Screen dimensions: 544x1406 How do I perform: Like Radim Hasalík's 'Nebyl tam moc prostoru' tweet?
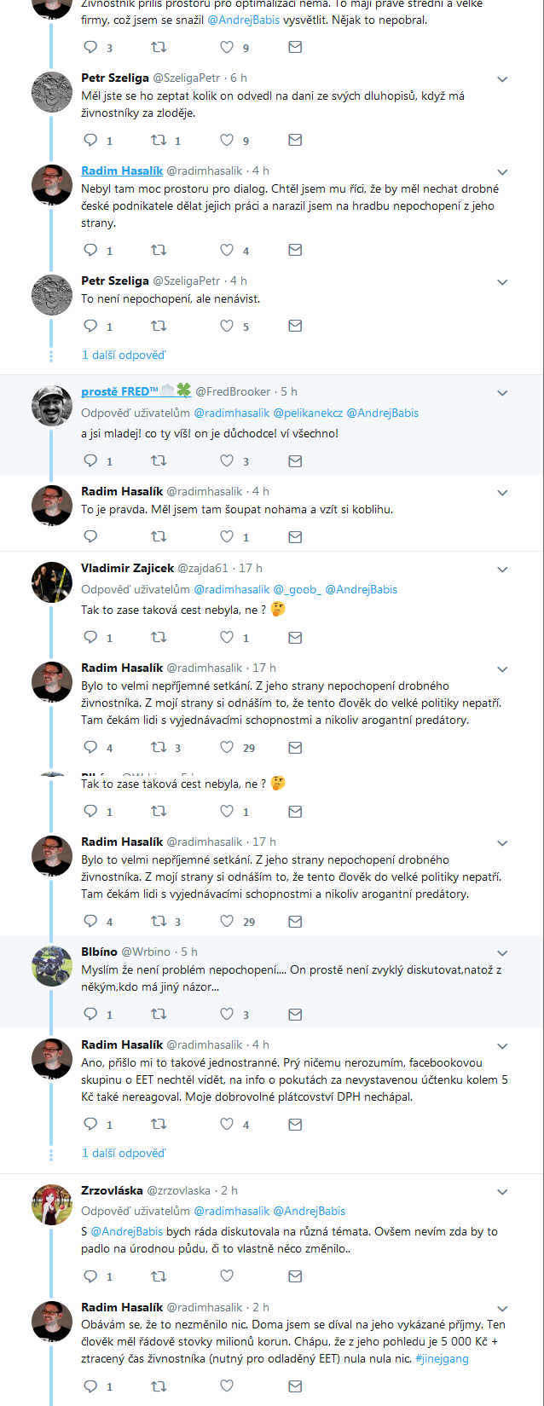tap(227, 250)
